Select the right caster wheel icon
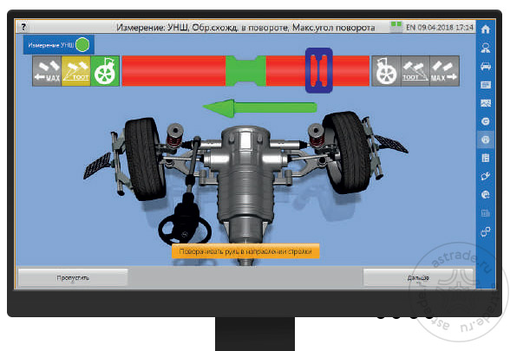Screen dimensions: 510x351 pos(386,71)
